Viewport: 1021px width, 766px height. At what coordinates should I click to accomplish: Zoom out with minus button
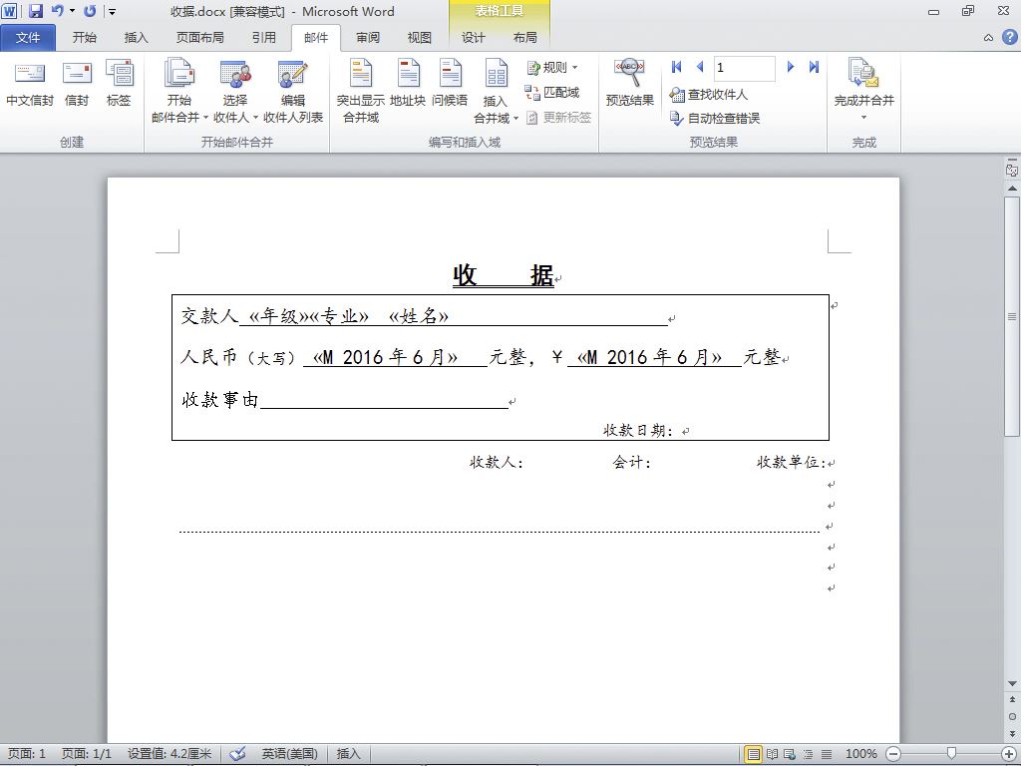click(894, 754)
